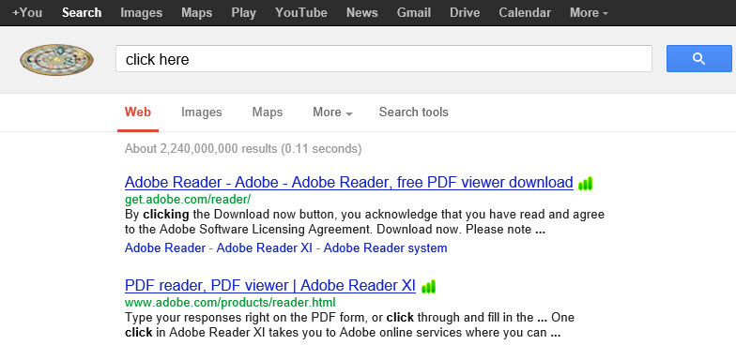Open Search tools
This screenshot has width=736, height=345.
(x=413, y=112)
